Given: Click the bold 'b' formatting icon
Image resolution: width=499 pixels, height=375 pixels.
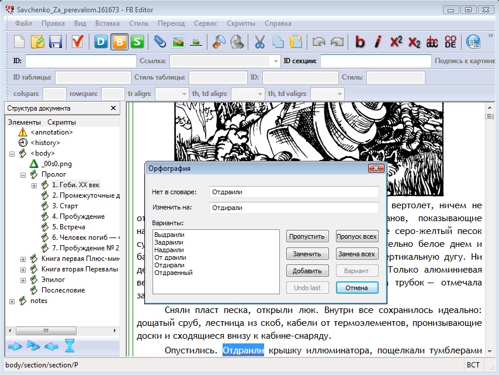Looking at the screenshot, I should click(x=360, y=42).
